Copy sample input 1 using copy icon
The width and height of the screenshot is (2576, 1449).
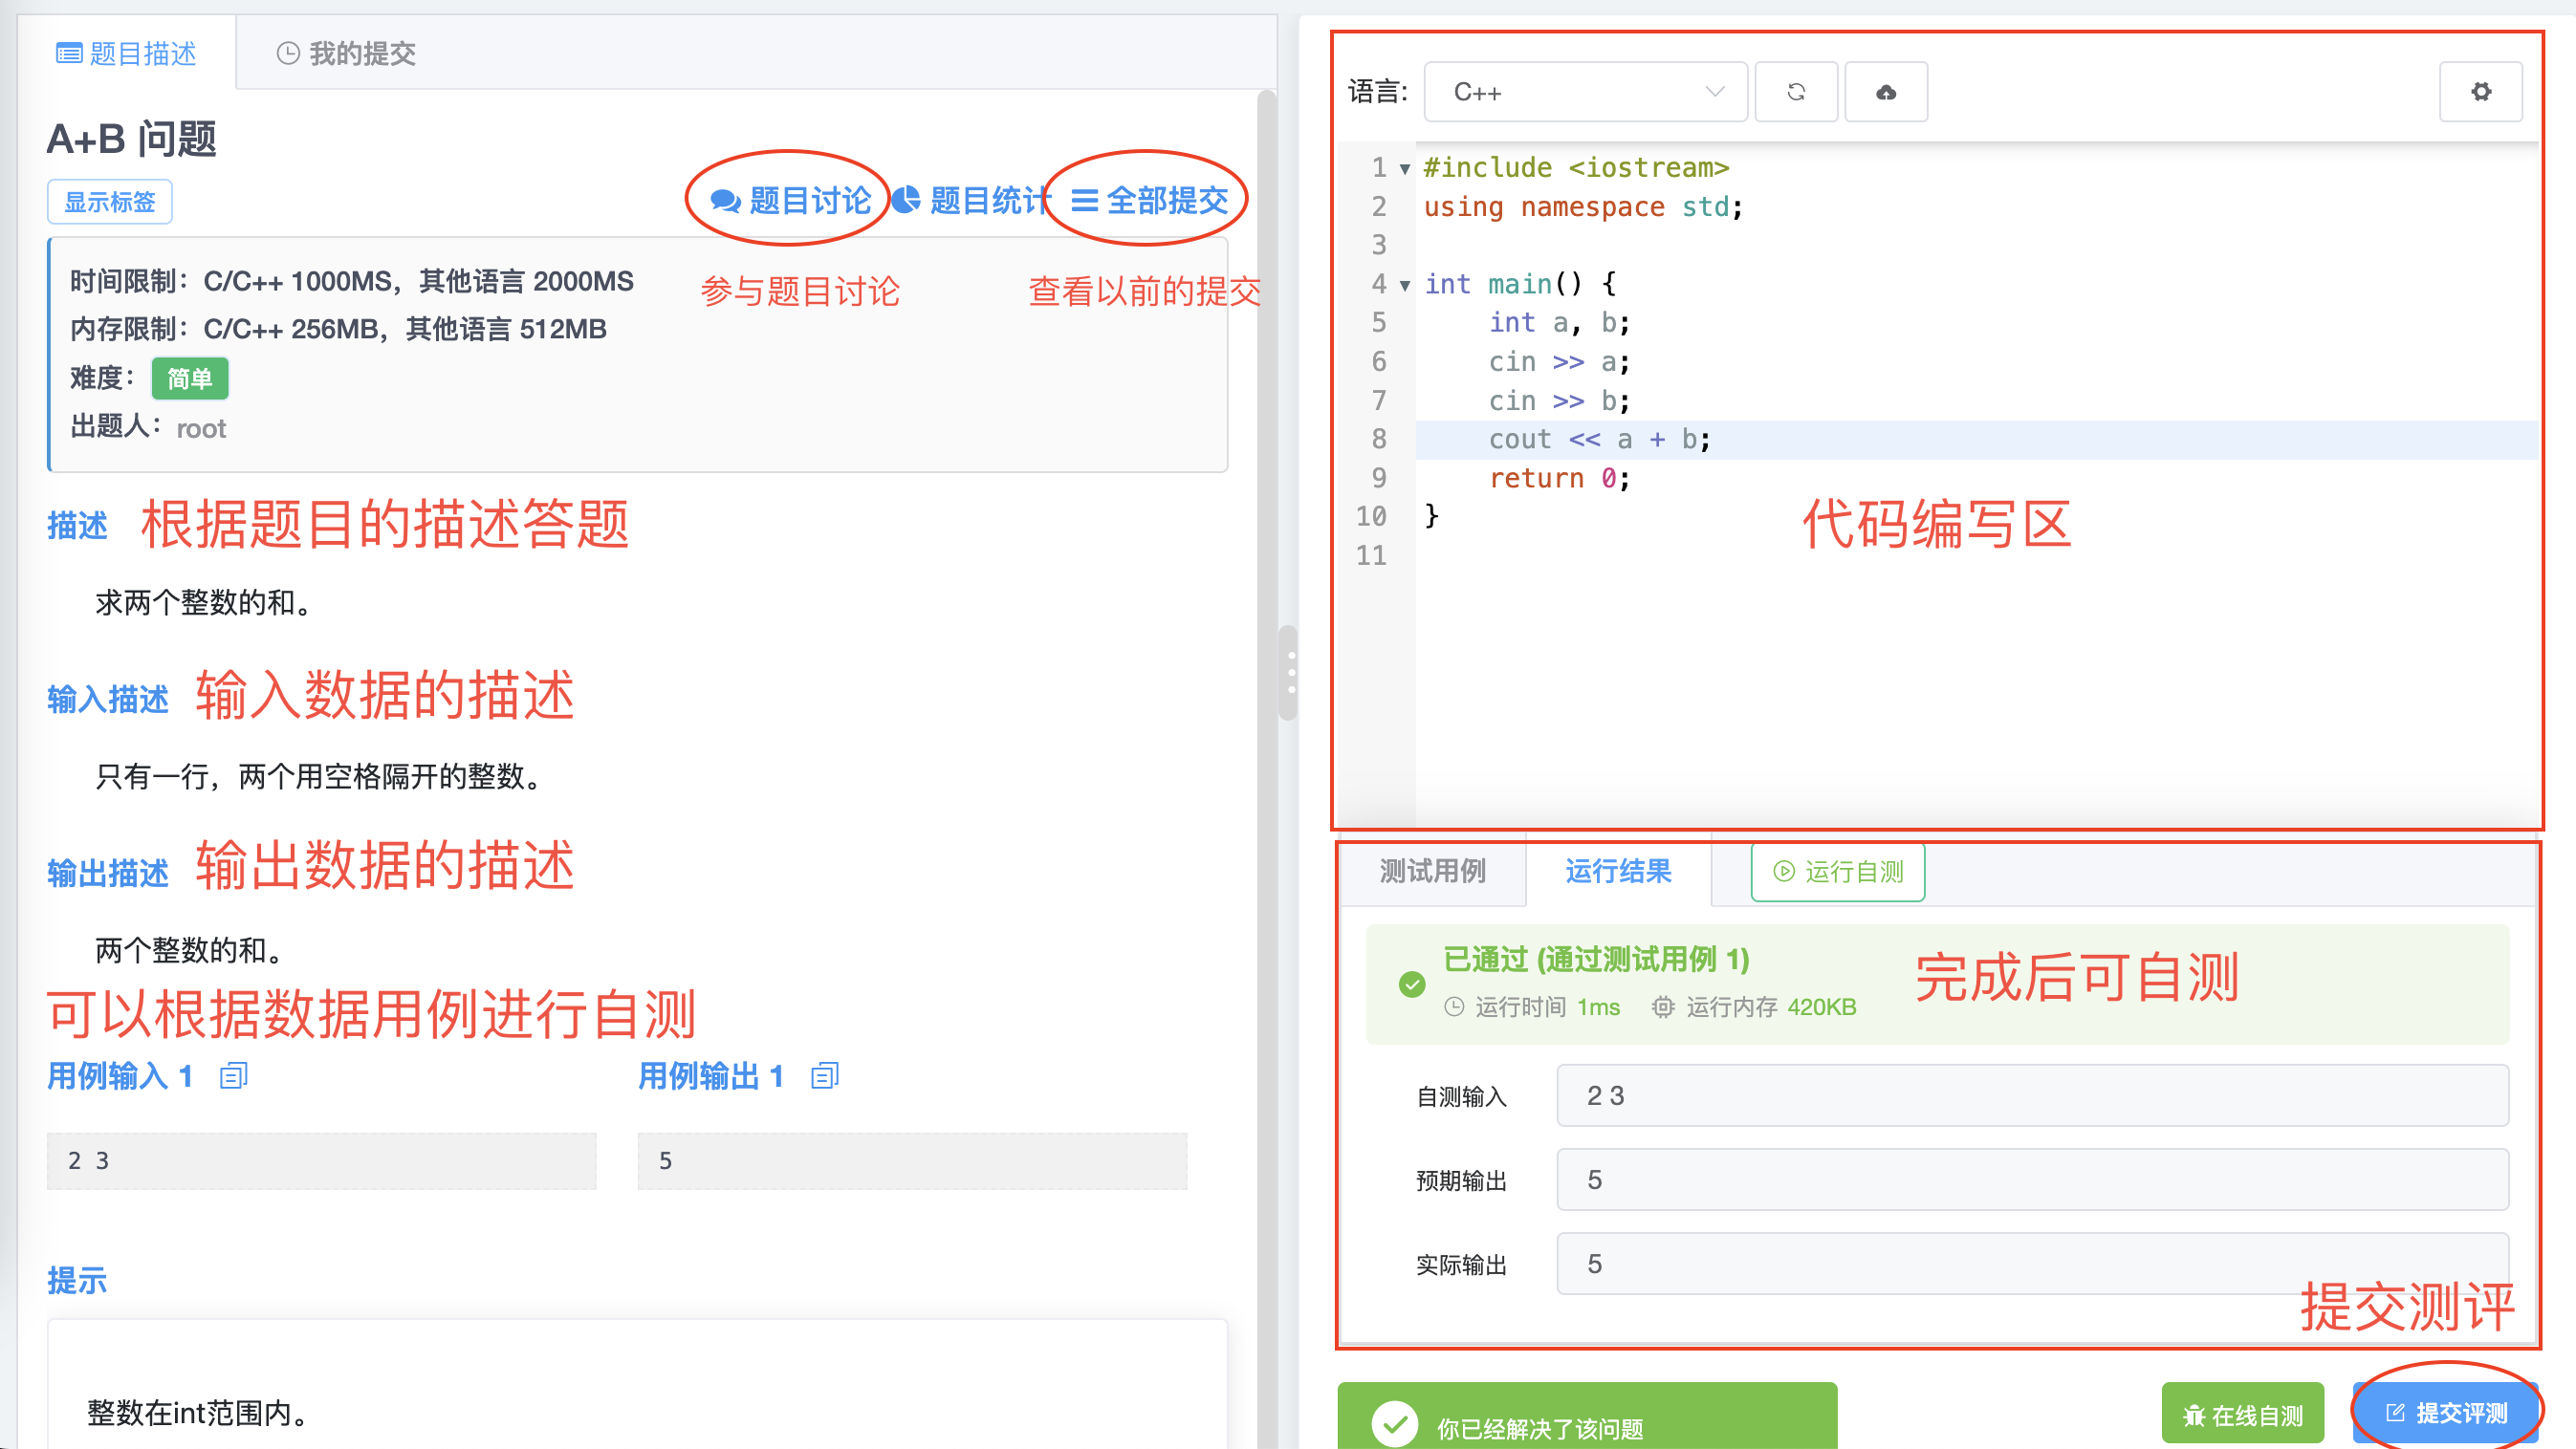point(233,1076)
